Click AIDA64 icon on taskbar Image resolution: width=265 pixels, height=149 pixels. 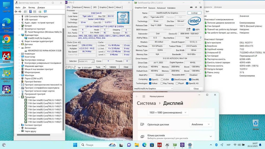[x=159, y=145]
